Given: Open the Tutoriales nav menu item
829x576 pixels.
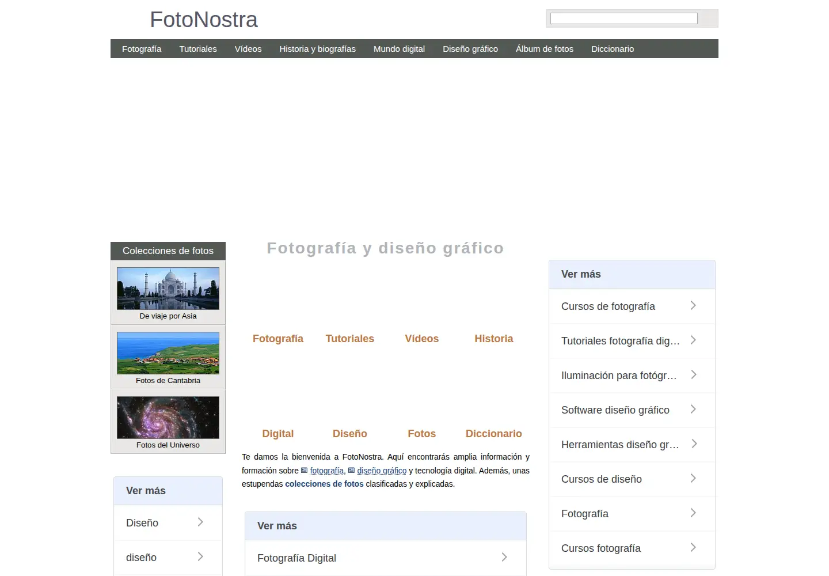Looking at the screenshot, I should [x=198, y=49].
